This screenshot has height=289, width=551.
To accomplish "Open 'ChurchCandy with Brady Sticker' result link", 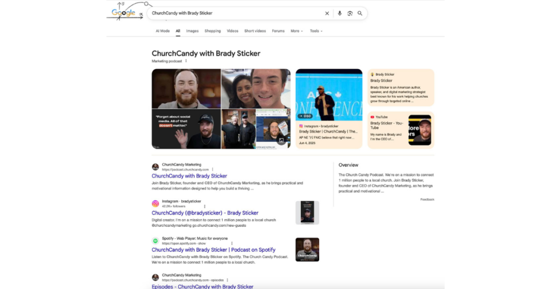I will click(189, 176).
